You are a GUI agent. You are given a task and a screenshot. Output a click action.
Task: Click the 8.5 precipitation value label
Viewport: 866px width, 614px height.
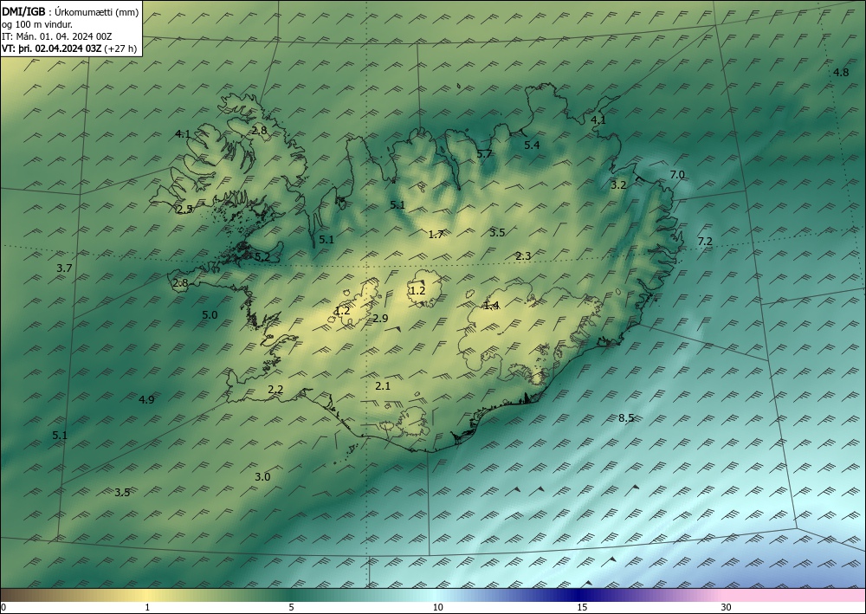pyautogui.click(x=626, y=418)
